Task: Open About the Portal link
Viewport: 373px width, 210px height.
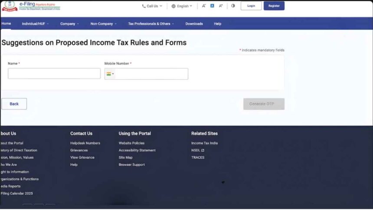Action: 12,143
